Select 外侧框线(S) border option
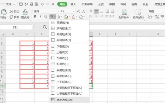Viewport: 165px width, 103px height. tap(69, 34)
